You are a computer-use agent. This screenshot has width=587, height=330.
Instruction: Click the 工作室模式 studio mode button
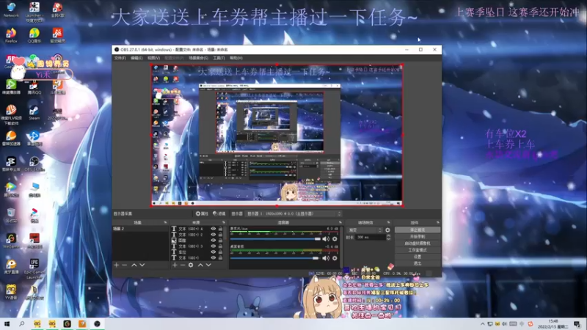pos(418,250)
